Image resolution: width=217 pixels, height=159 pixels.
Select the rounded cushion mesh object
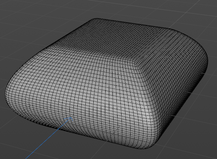click(107, 83)
